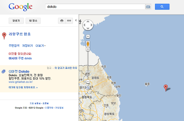Pan the map up with arrow

click(88, 22)
